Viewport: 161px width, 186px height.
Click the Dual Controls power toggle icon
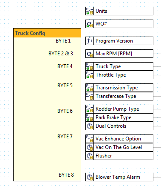(x=90, y=126)
